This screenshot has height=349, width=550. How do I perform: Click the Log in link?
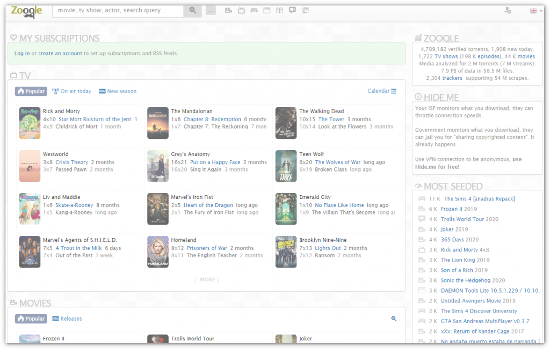22,54
